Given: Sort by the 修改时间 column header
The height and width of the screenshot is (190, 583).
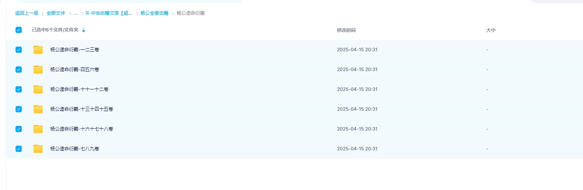Looking at the screenshot, I should [x=346, y=30].
